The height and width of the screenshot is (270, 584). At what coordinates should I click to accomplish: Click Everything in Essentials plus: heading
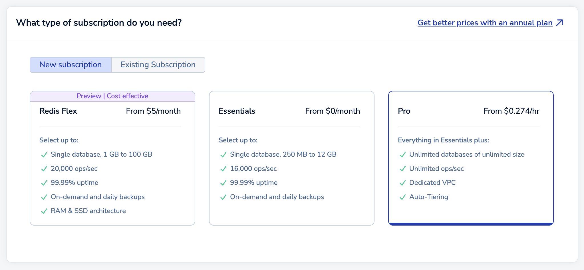tap(443, 140)
